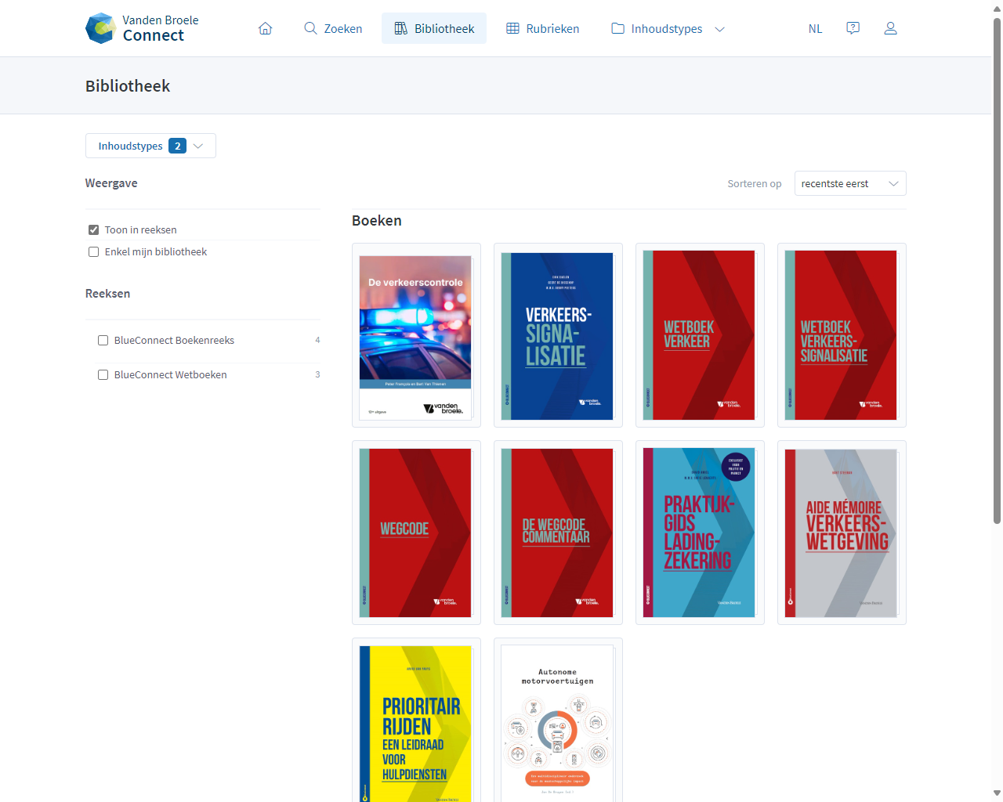Open 'De Wegcode Commentaar' book cover
The height and width of the screenshot is (802, 1003).
pyautogui.click(x=557, y=533)
